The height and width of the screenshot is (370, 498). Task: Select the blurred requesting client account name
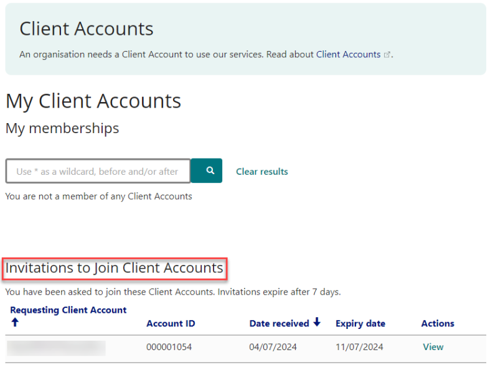coord(56,348)
